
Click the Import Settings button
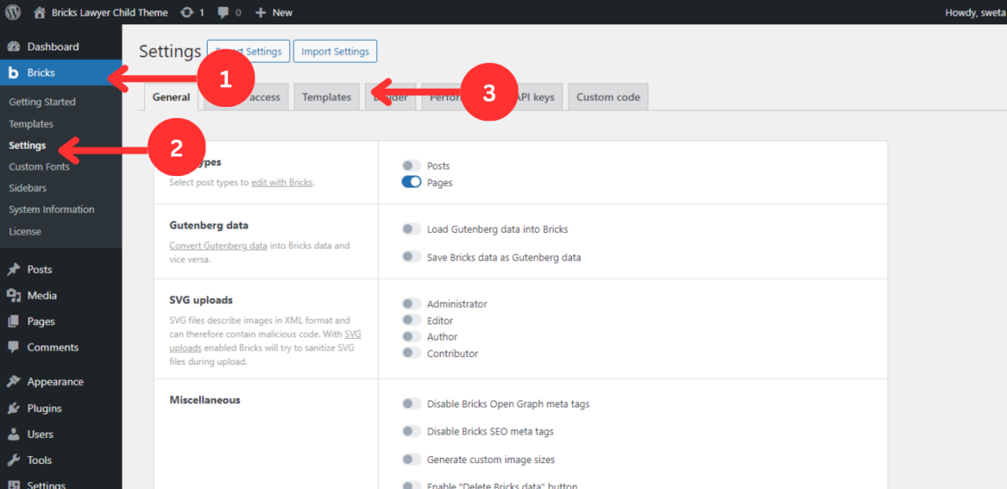[x=334, y=50]
